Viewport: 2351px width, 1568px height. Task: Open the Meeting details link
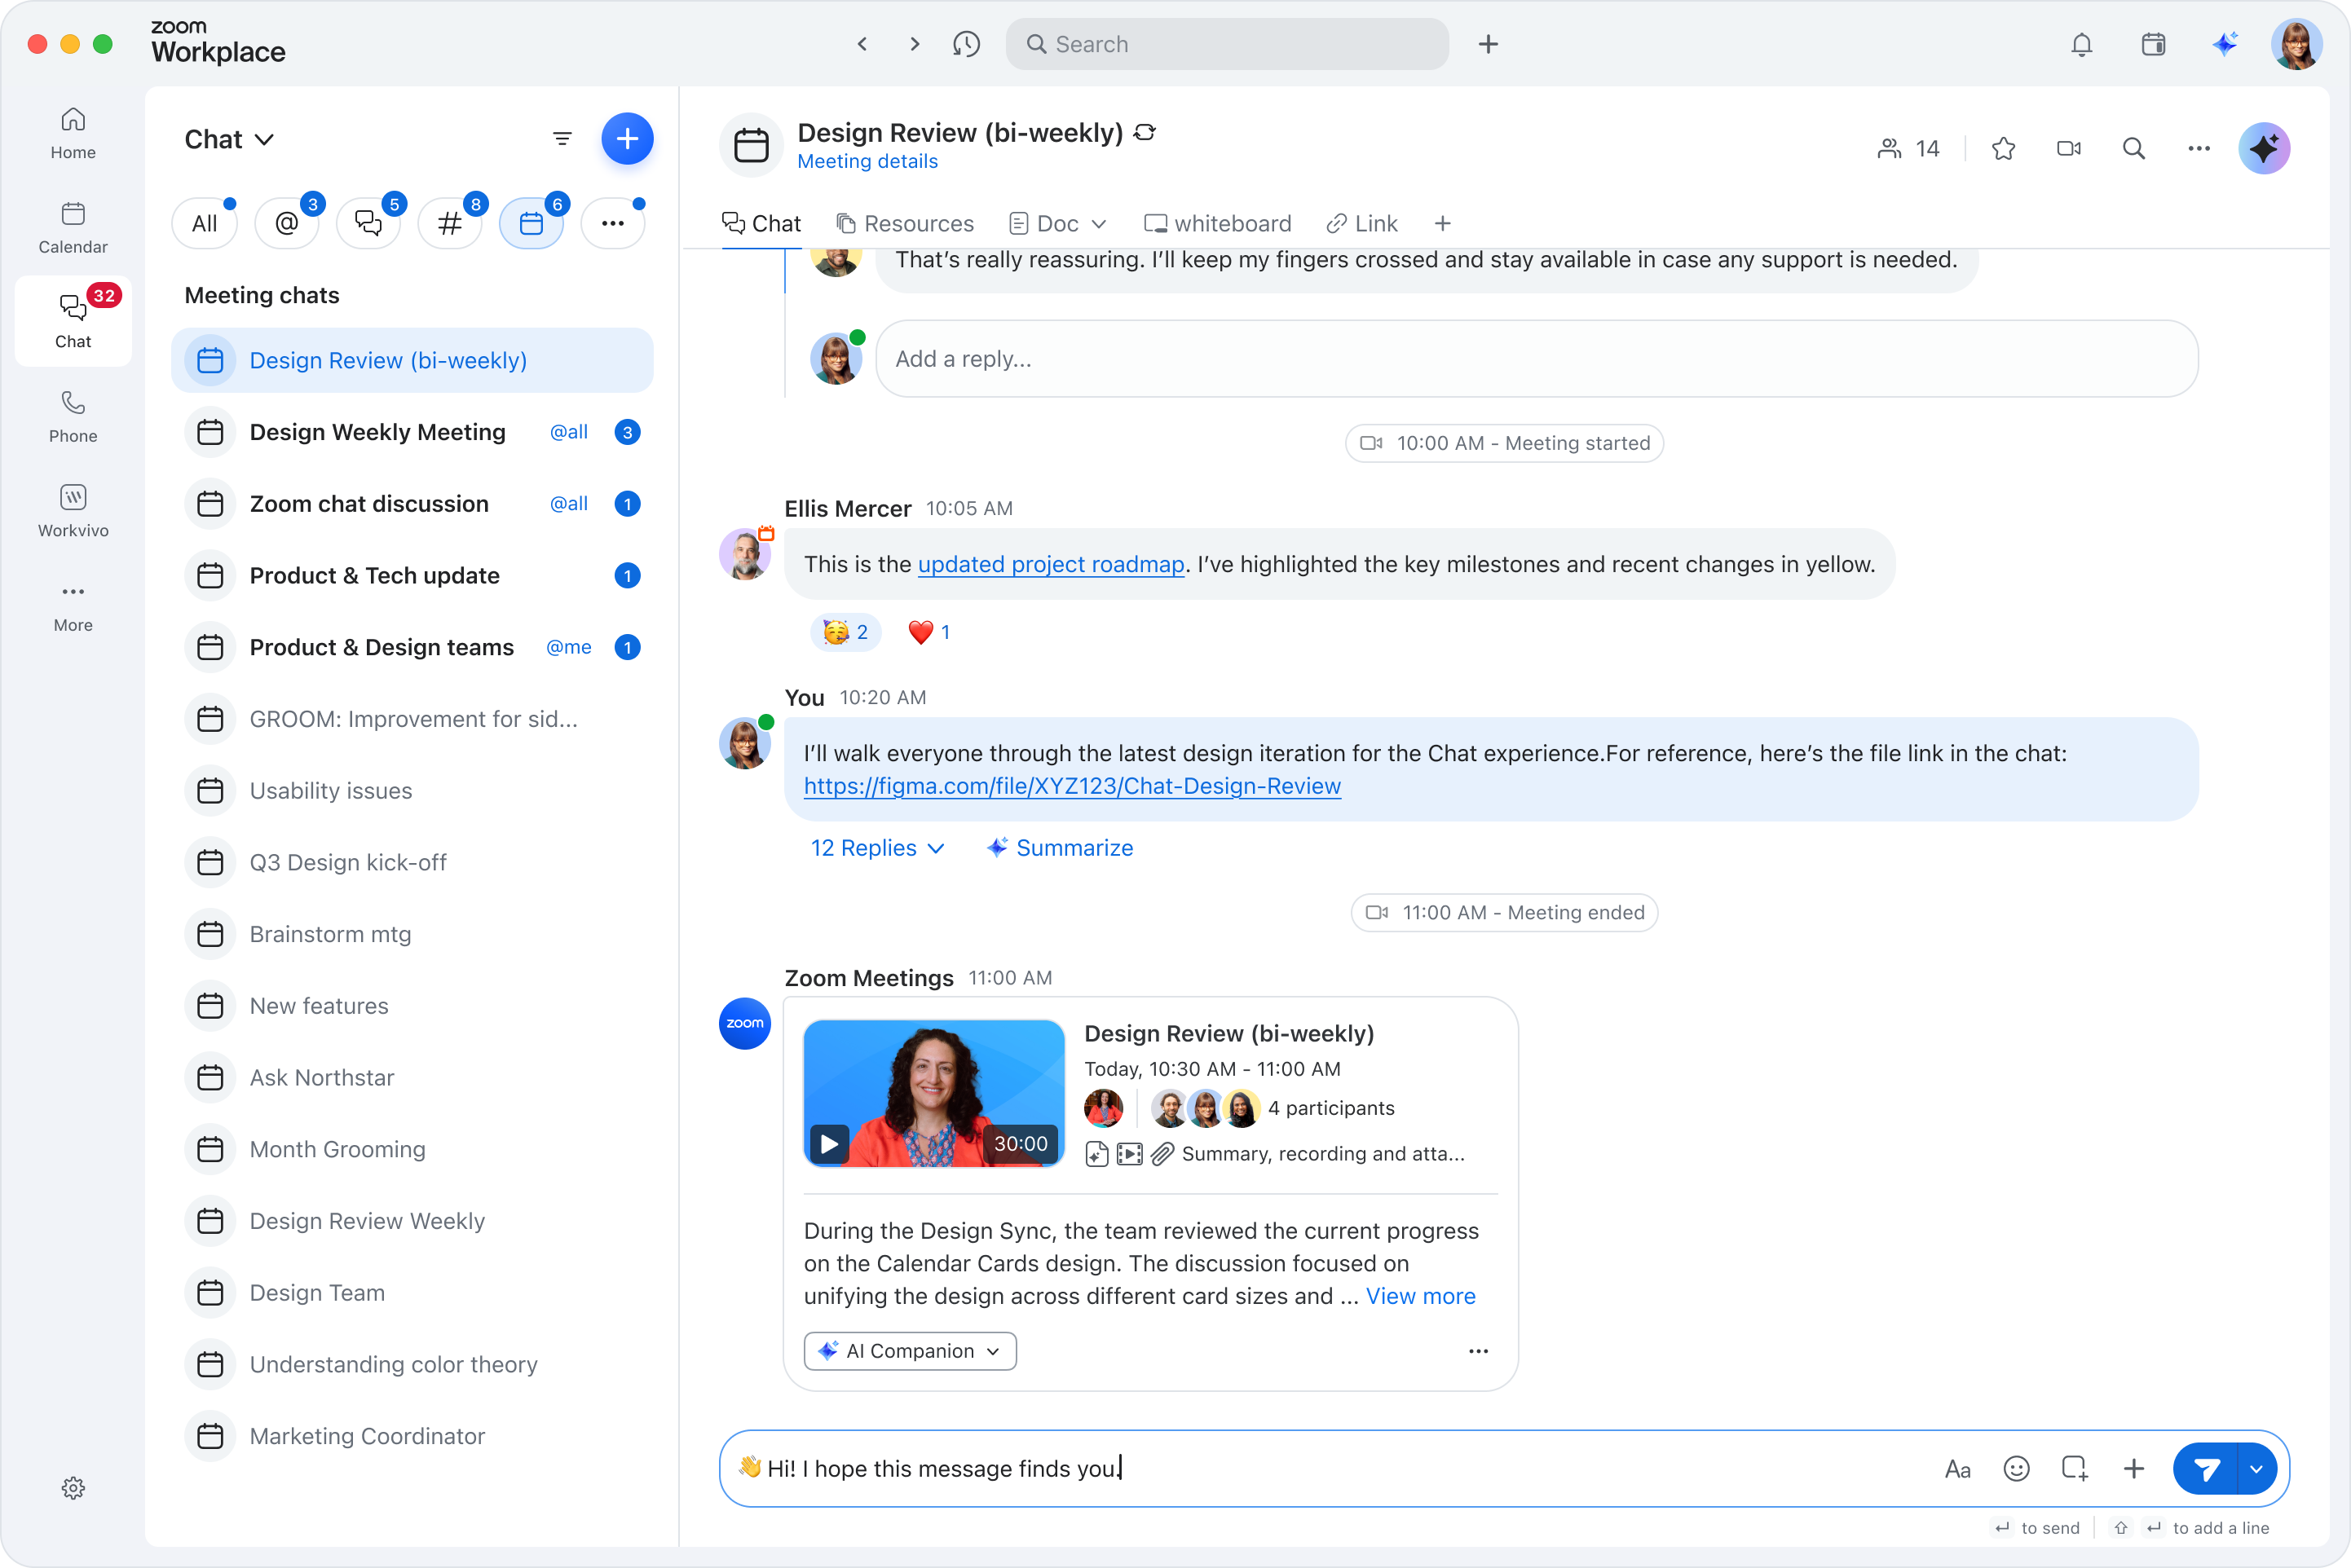867,162
